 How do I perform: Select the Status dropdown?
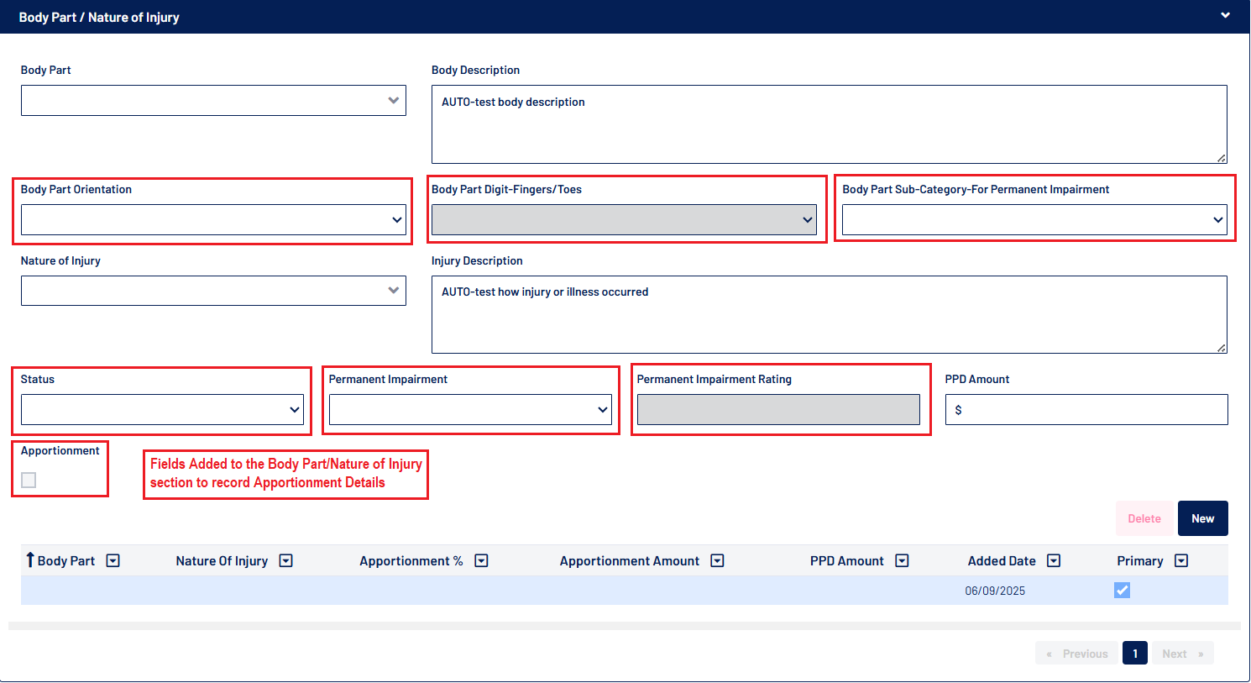coord(162,410)
